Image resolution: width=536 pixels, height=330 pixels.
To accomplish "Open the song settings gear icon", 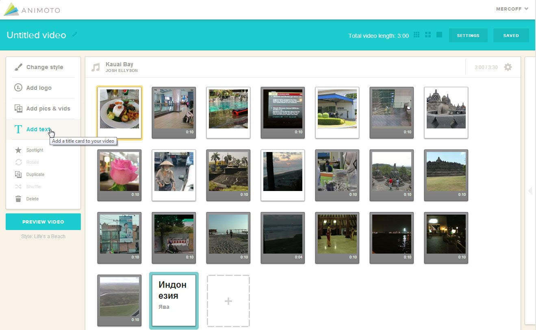I will tap(508, 67).
